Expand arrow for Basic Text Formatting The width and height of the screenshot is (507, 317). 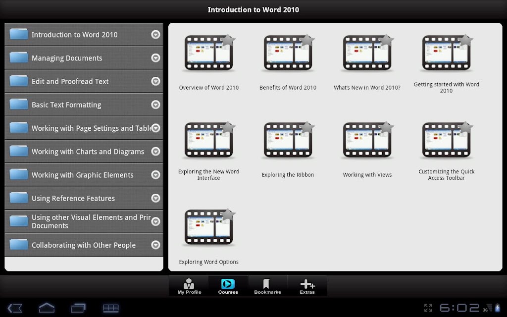click(156, 105)
